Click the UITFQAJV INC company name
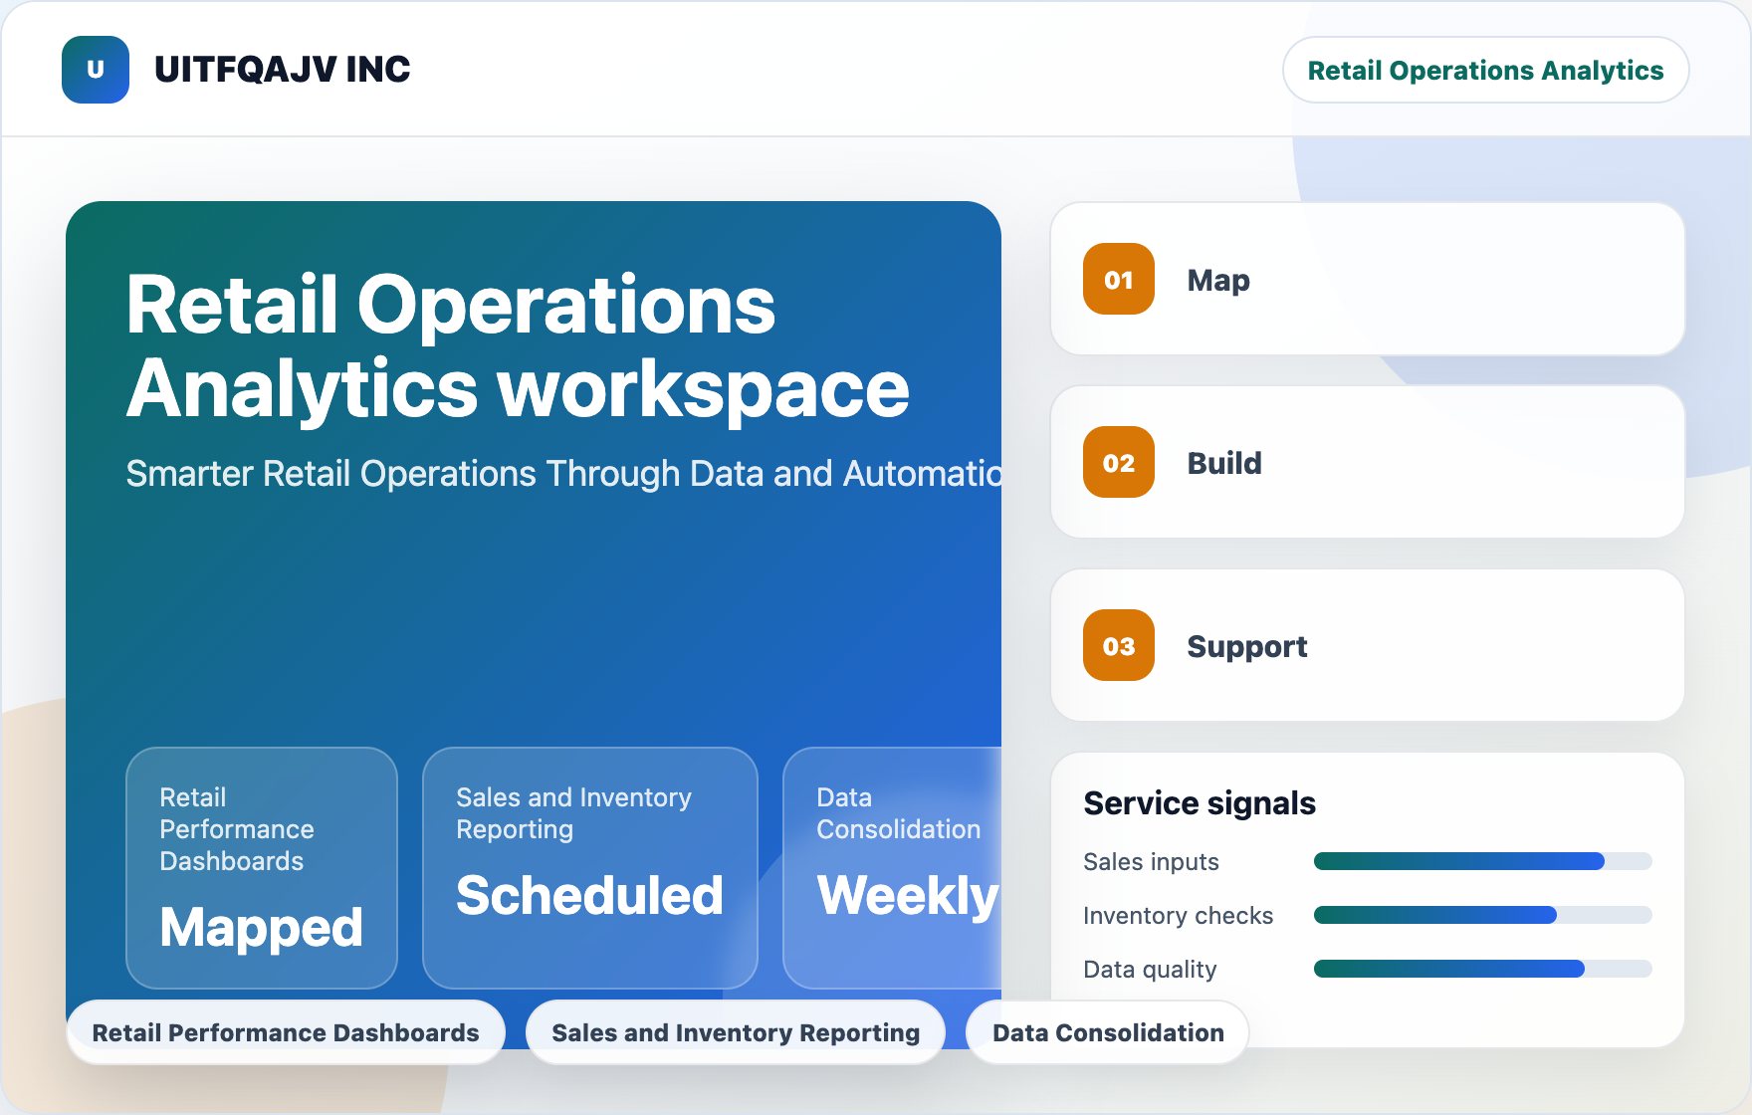Screen dimensions: 1752x1115 283,70
